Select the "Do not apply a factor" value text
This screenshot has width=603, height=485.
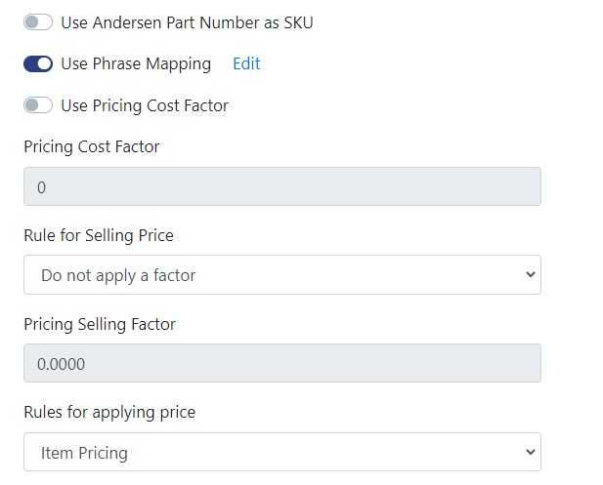coord(118,276)
